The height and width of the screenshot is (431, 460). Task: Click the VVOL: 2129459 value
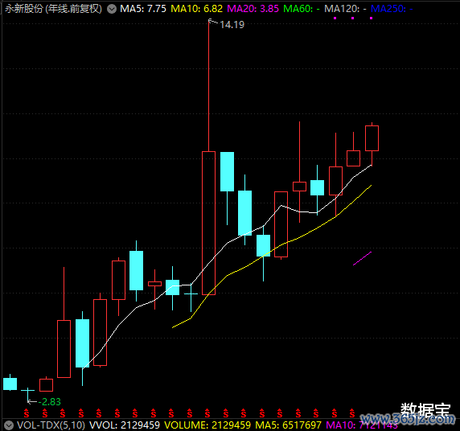click(125, 425)
